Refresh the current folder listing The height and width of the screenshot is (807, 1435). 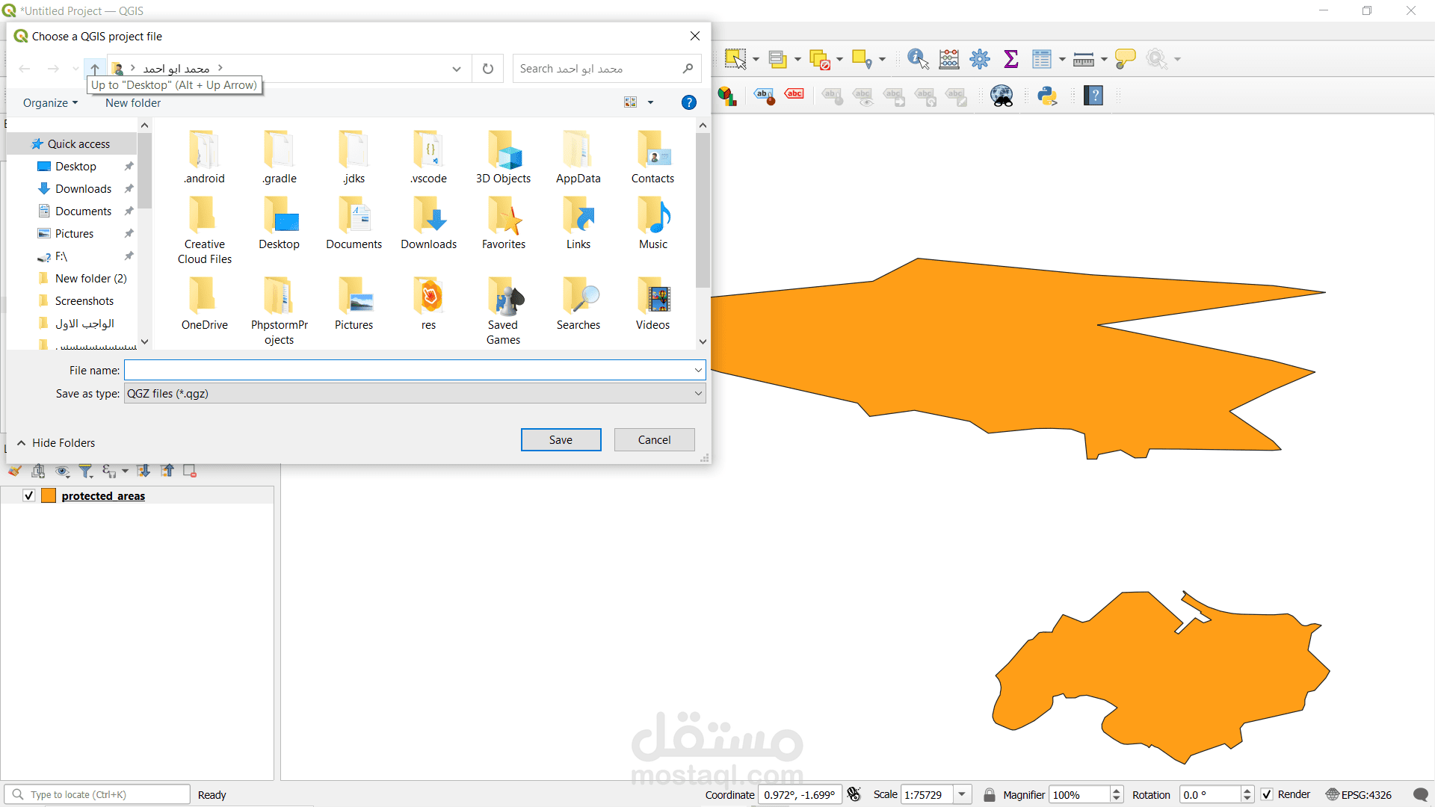point(488,69)
